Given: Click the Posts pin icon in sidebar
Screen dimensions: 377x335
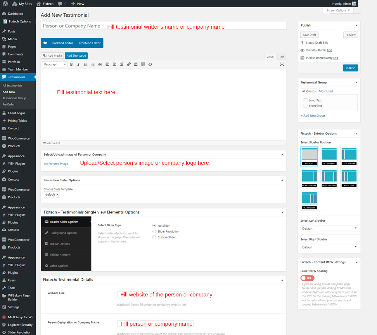Looking at the screenshot, I should point(4,31).
